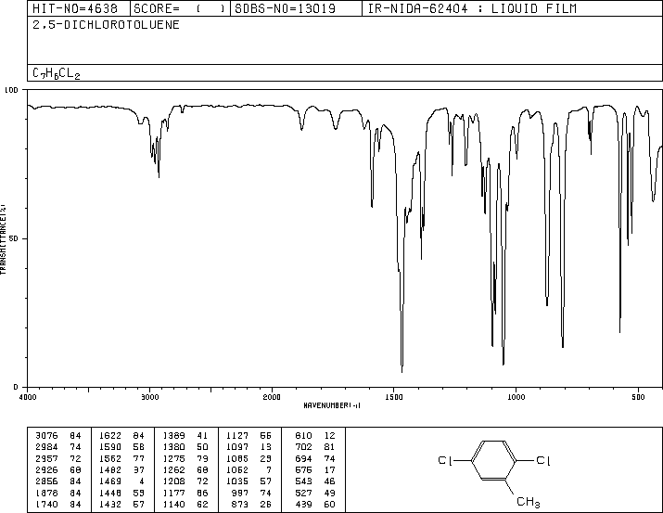Image resolution: width=663 pixels, height=513 pixels.
Task: Select the peak table entry 1740
Action: coord(46,504)
